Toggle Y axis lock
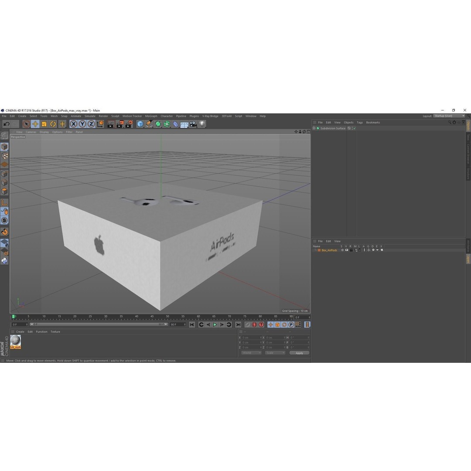 point(82,124)
